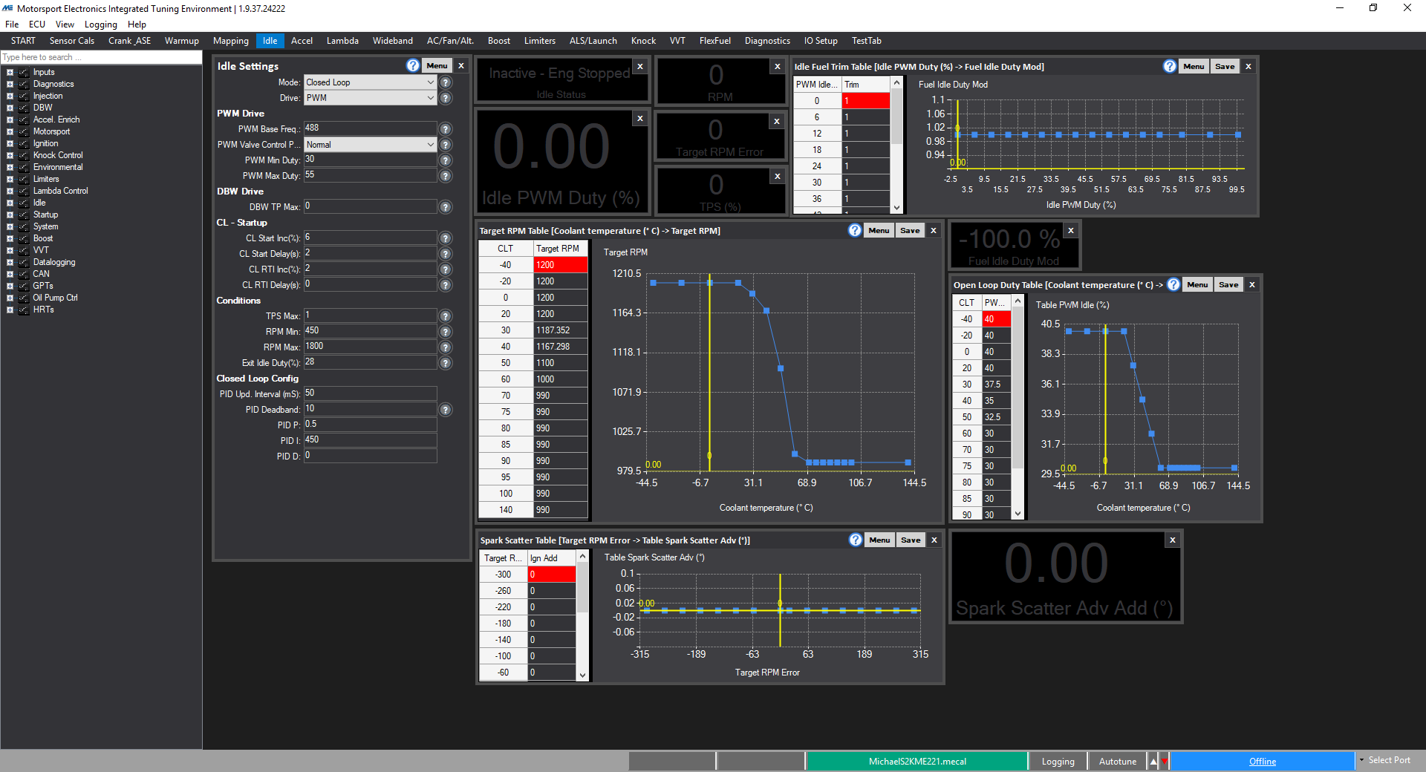Viewport: 1426px width, 772px height.
Task: Click the Idle Fuel Trim Table scrollbar
Action: coord(896,145)
